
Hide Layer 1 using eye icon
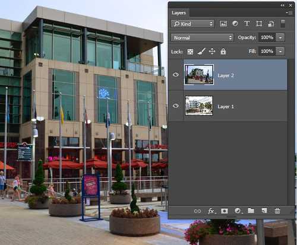click(176, 106)
